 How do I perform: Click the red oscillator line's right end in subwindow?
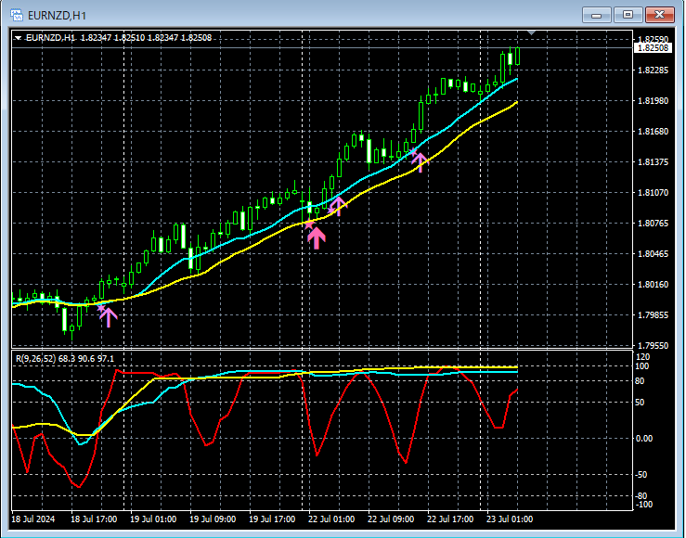coord(517,390)
